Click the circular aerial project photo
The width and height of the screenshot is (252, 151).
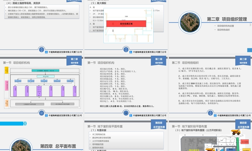(190, 23)
